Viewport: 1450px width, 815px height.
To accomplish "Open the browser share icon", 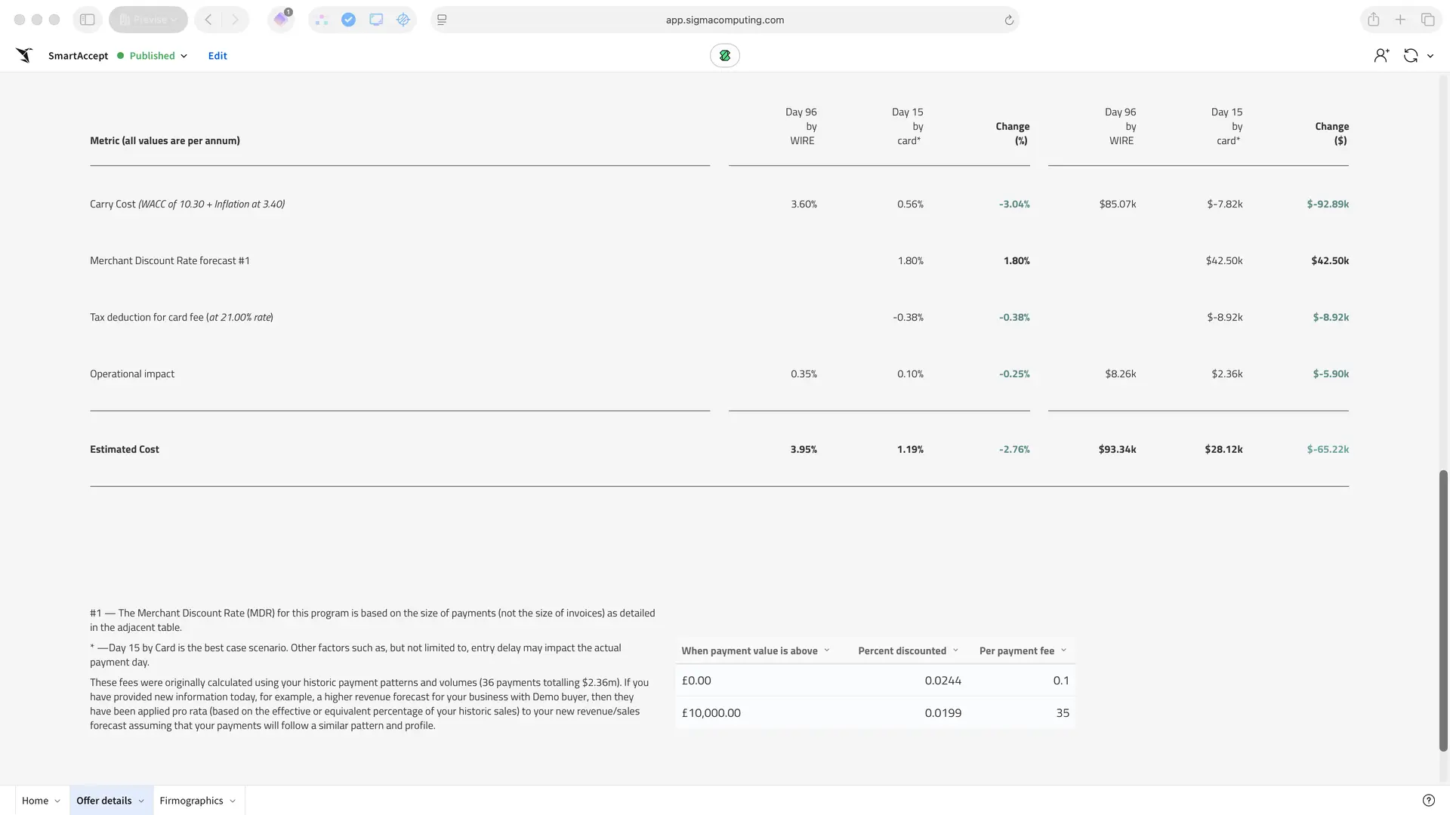I will 1373,20.
